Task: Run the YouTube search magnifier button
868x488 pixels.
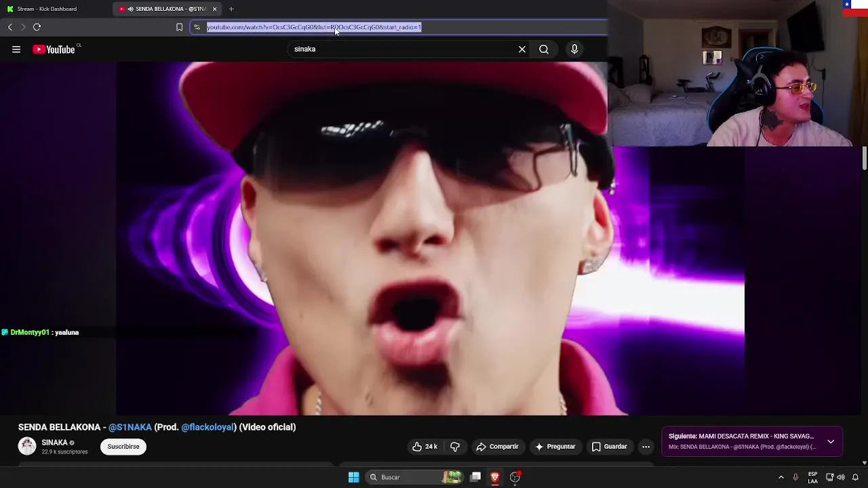Action: click(544, 49)
